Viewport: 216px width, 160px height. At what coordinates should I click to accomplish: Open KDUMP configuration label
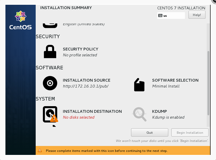pos(160,111)
